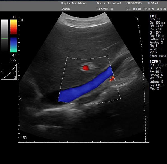
Task: Click the blue-cyan negative velocity color bar
Action: pos(13,45)
